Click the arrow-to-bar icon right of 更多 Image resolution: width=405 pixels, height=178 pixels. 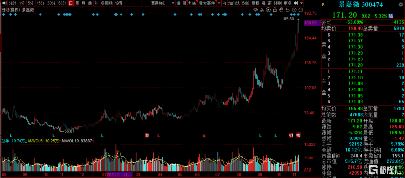click(296, 3)
